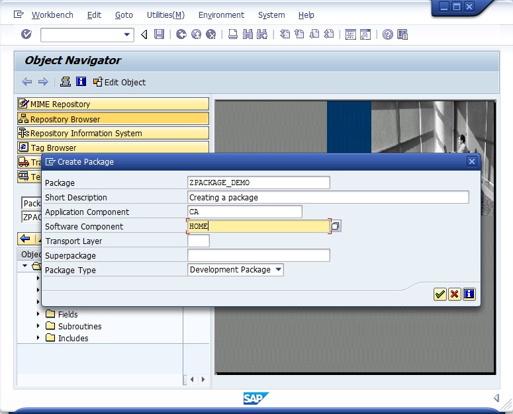This screenshot has width=513, height=414.
Task: Click the window menu icon left of Workbench
Action: pyautogui.click(x=19, y=15)
